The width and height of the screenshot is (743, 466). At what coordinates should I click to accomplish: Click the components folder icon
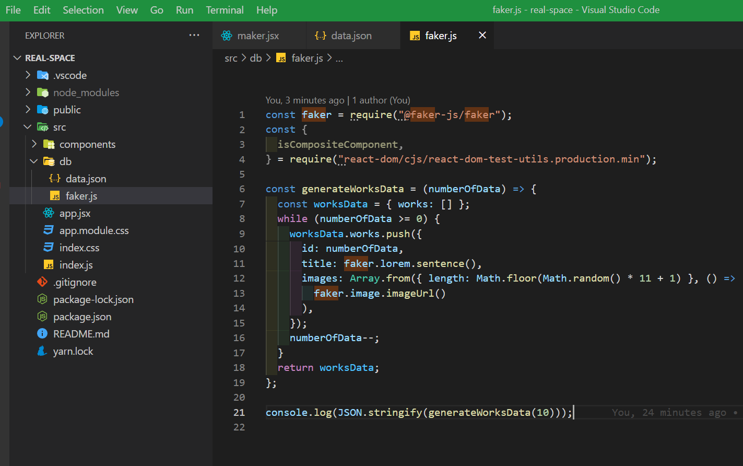click(x=49, y=144)
